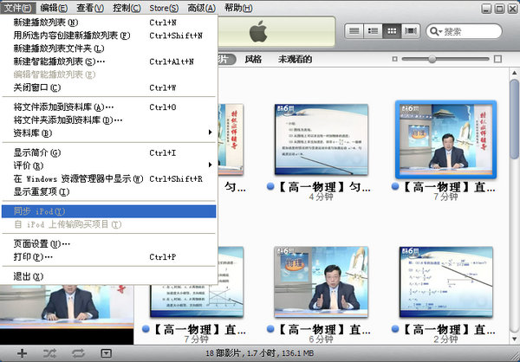Viewport: 520px width, 362px height.
Task: Open the 编辑 (Edit) menu
Action: pyautogui.click(x=54, y=8)
